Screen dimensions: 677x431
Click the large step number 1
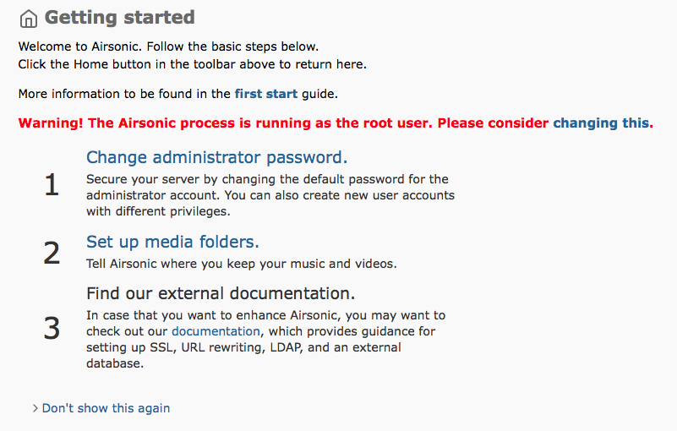52,185
